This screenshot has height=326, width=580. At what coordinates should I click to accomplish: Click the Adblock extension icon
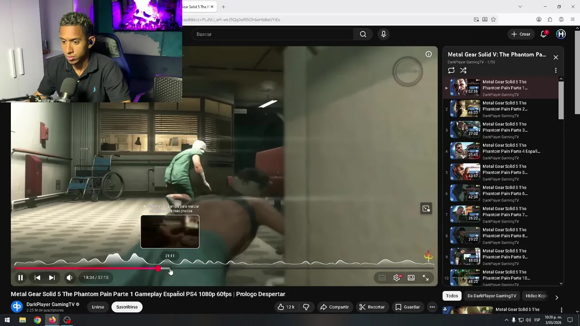click(x=561, y=19)
